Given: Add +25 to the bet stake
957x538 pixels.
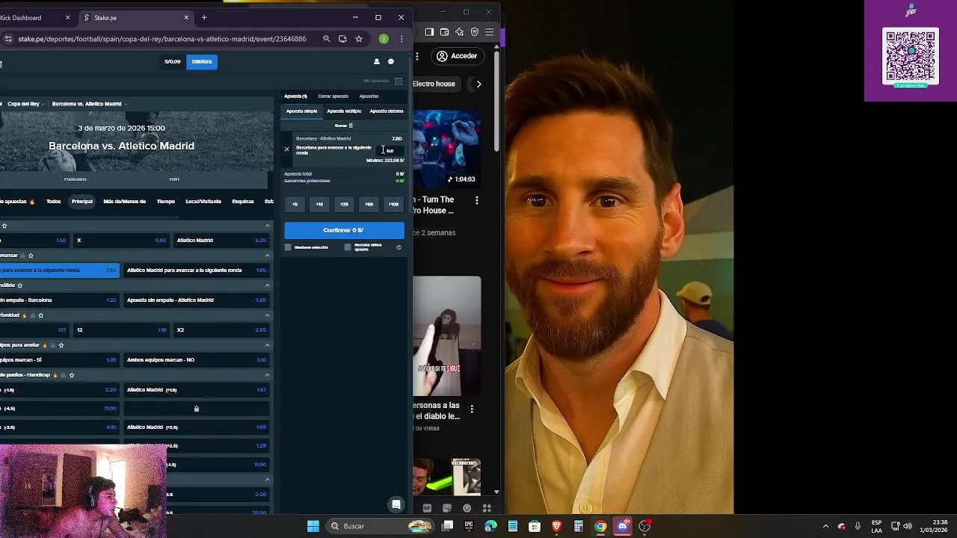Looking at the screenshot, I should click(x=344, y=204).
